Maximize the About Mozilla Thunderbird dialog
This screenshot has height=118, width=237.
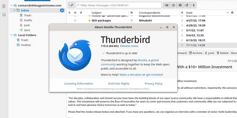(167, 27)
